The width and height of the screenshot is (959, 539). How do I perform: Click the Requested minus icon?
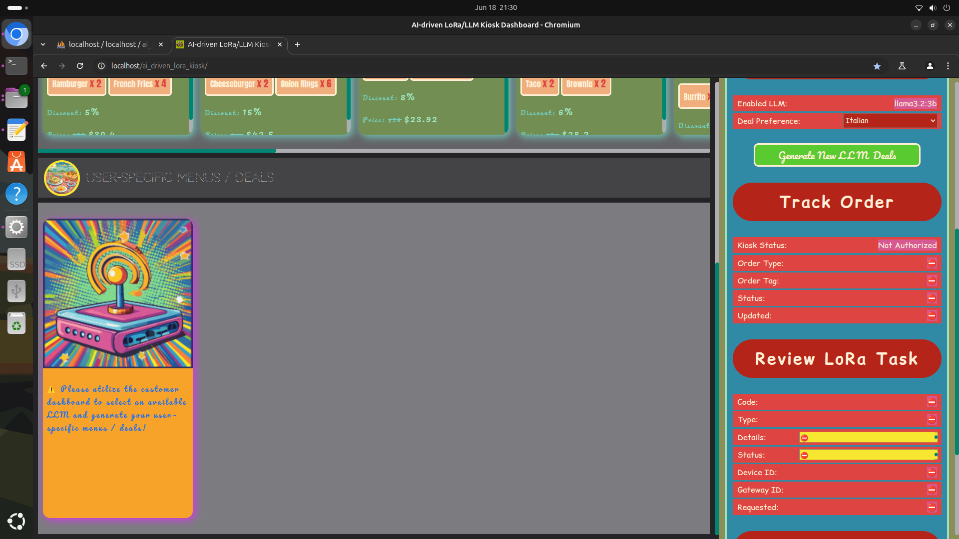tap(932, 507)
